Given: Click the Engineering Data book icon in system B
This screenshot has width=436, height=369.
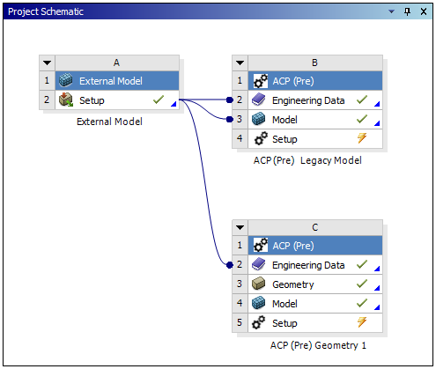Looking at the screenshot, I should point(259,100).
